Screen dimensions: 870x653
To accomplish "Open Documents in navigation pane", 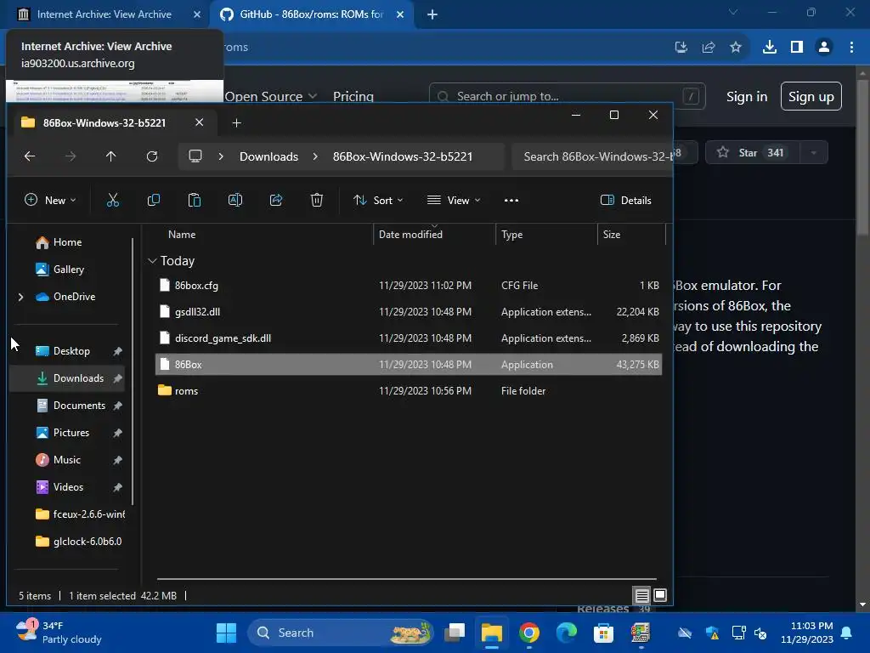I will (79, 406).
